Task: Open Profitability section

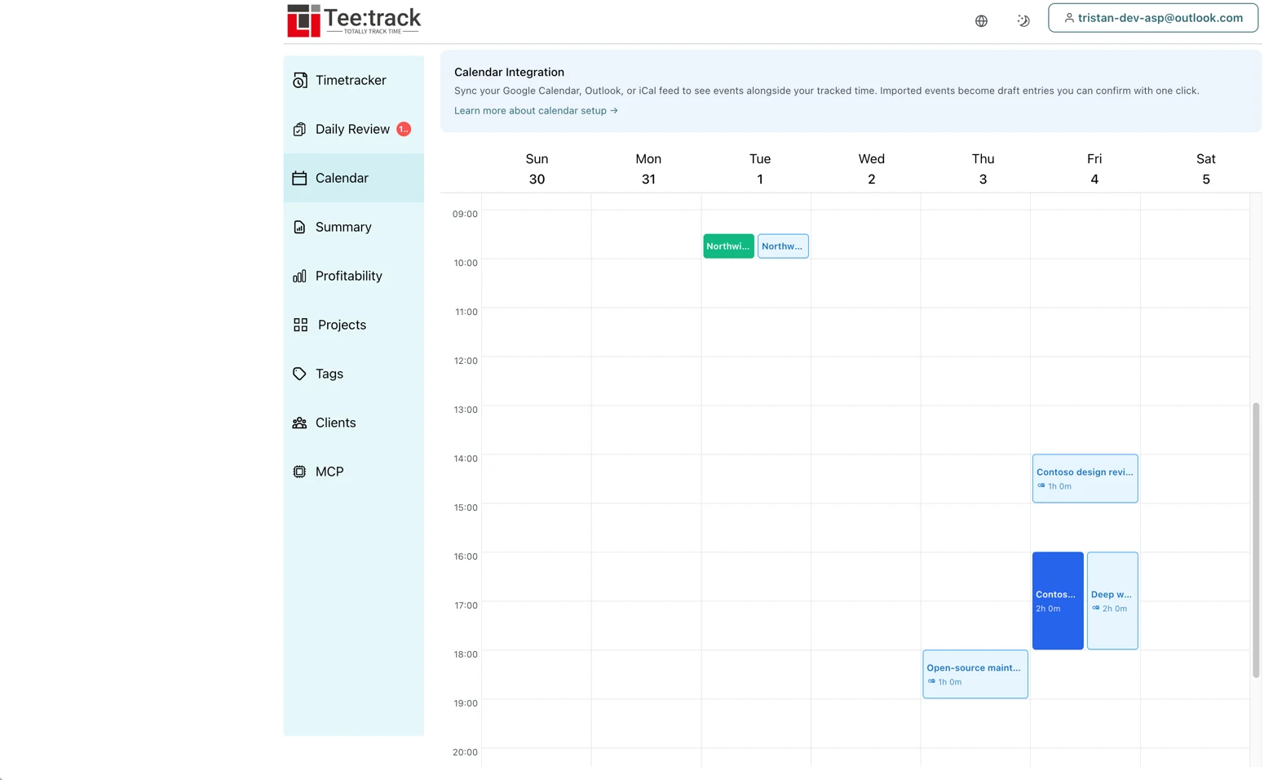Action: click(354, 276)
